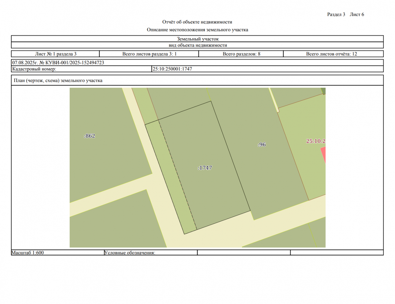This screenshot has height=304, width=395.
Task: Select the "вид объекта недвижимости" row
Action: [x=197, y=45]
